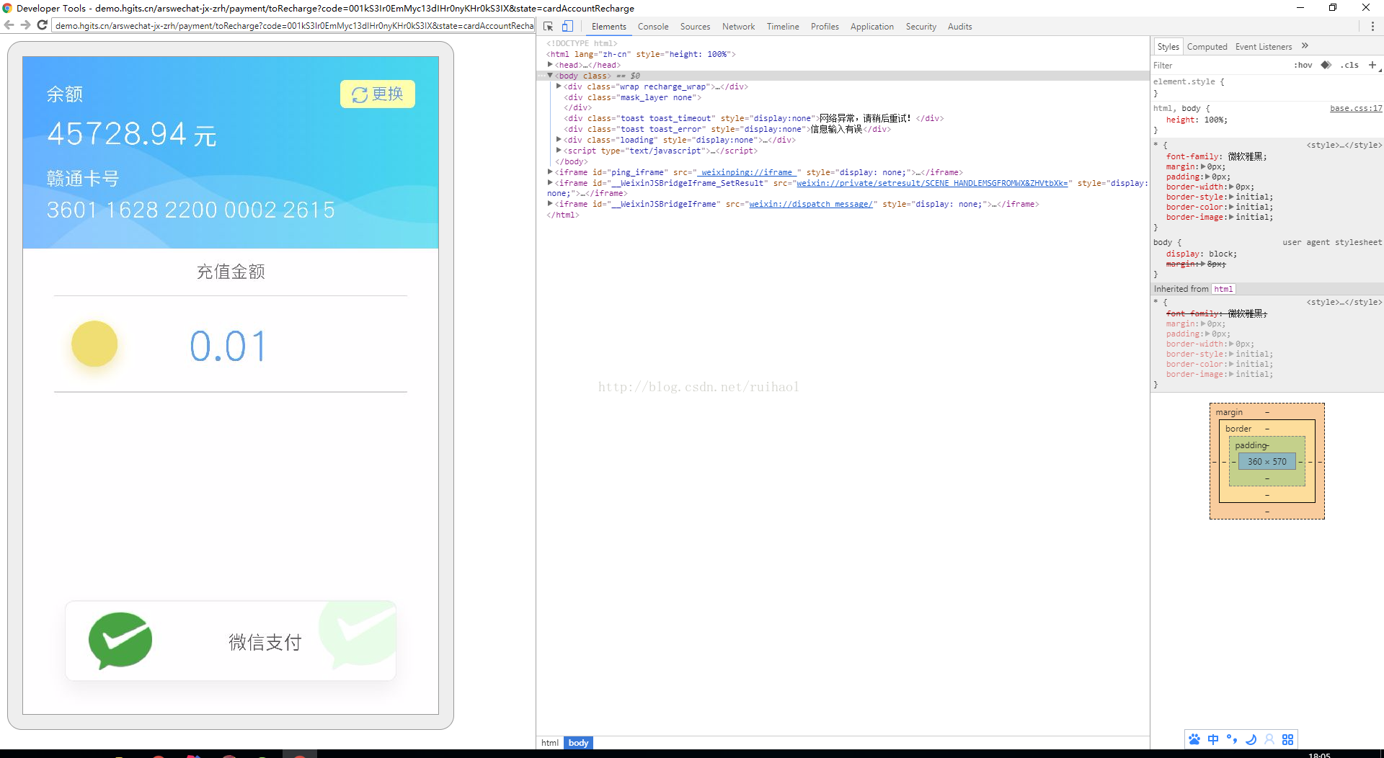Switch input language with the 中 icon

coord(1213,739)
